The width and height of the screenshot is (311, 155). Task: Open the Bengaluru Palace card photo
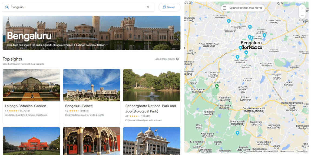coord(91,85)
